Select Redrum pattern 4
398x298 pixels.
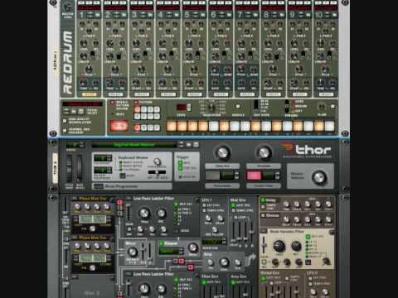(x=157, y=109)
